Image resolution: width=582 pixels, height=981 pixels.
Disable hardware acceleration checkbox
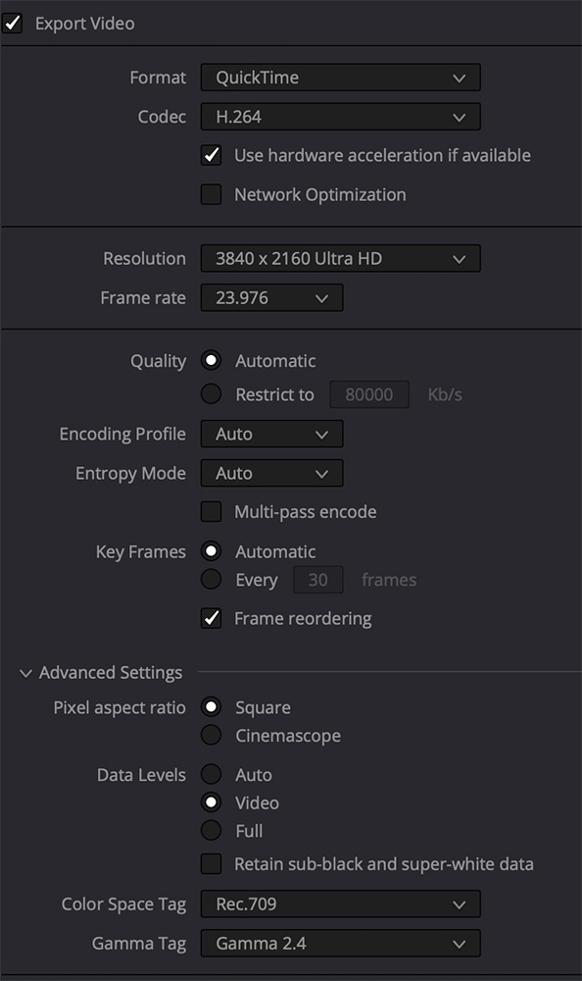point(212,155)
